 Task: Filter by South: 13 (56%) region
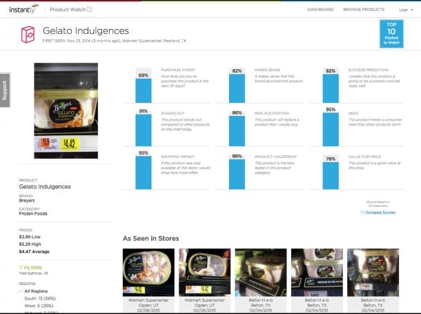40,298
